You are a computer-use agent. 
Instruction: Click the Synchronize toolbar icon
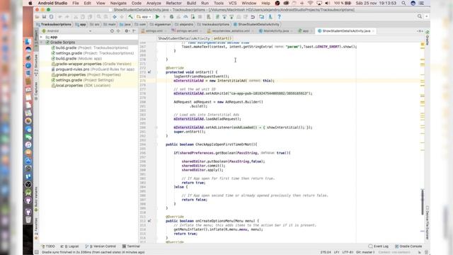click(x=51, y=17)
